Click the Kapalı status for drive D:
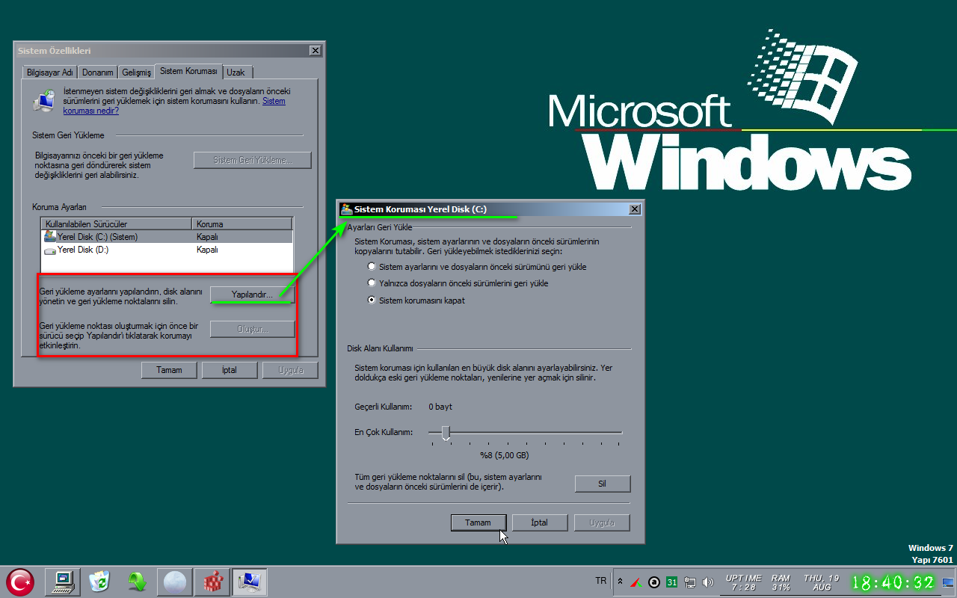Viewport: 957px width, 598px height. pyautogui.click(x=207, y=250)
